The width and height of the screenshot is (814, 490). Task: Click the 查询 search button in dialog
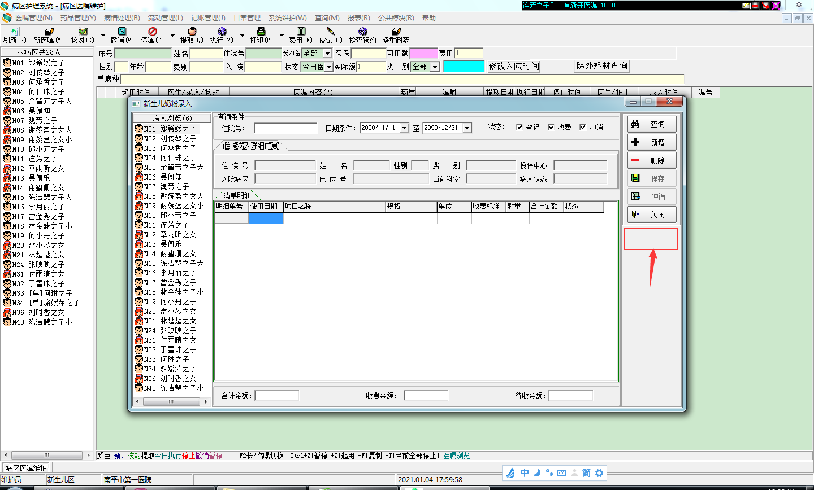point(652,124)
